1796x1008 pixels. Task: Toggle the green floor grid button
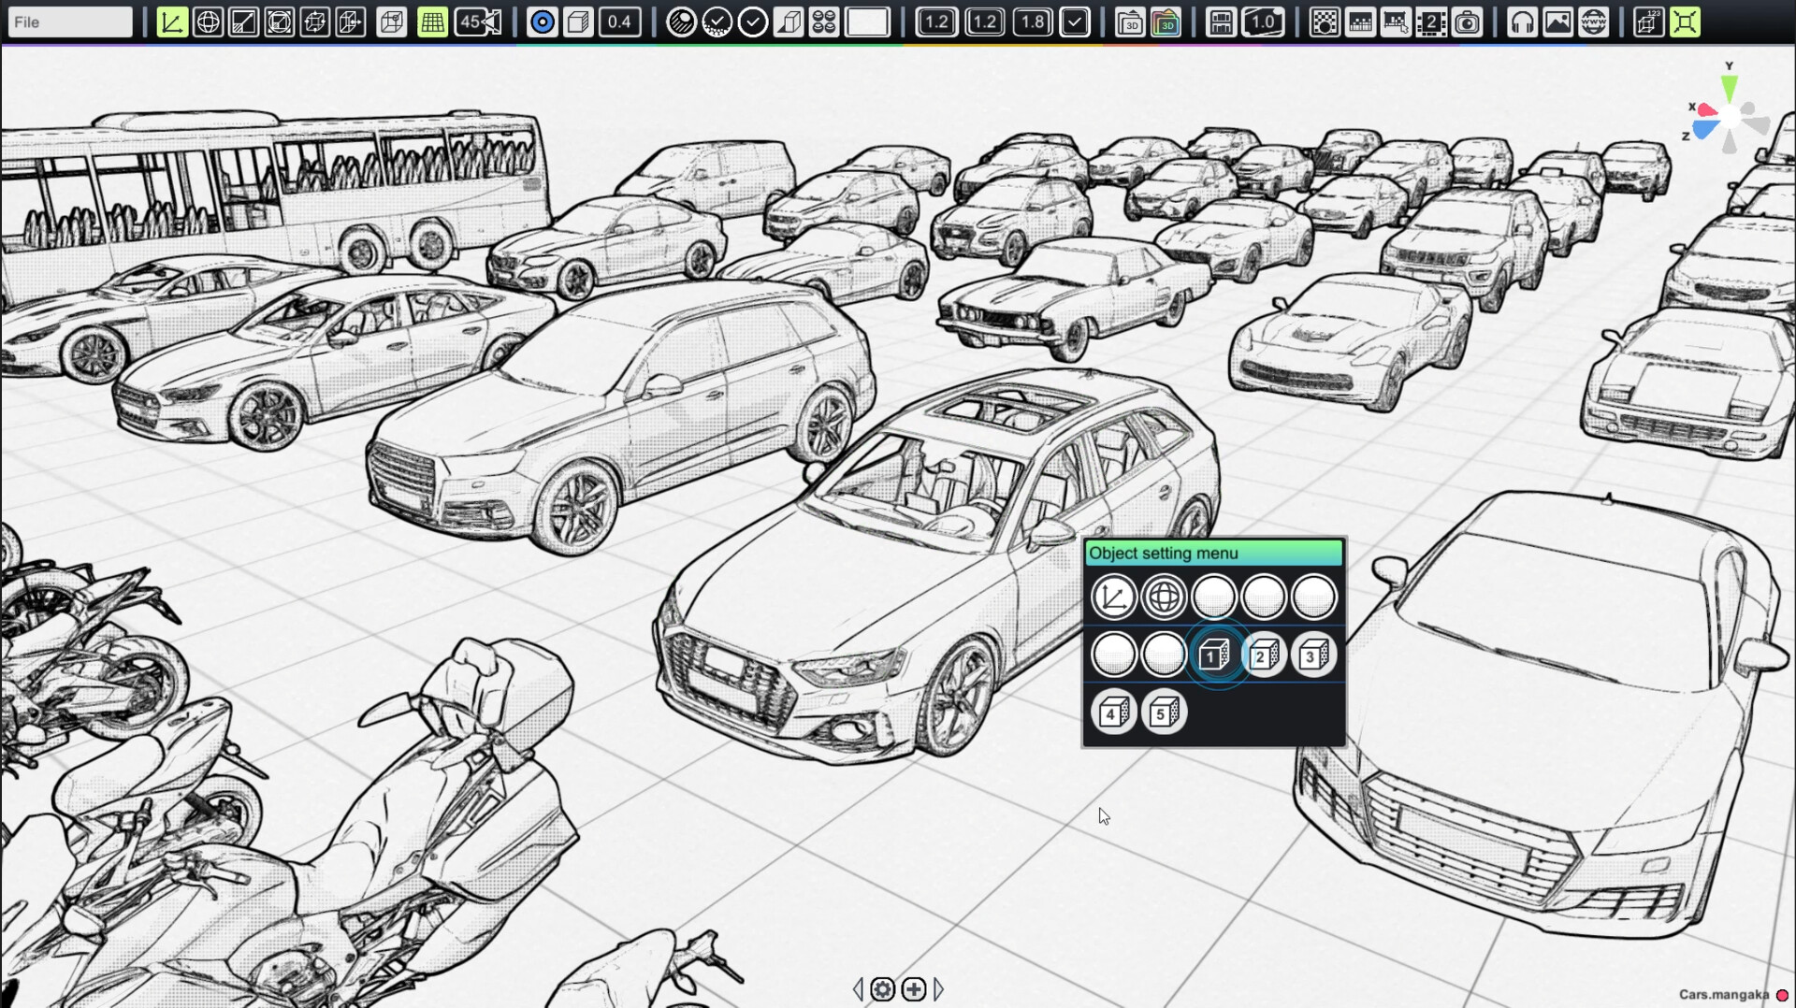pyautogui.click(x=432, y=22)
